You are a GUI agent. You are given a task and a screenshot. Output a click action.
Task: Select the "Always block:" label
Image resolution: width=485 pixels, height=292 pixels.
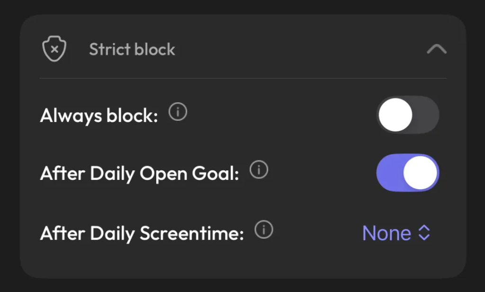pyautogui.click(x=99, y=116)
